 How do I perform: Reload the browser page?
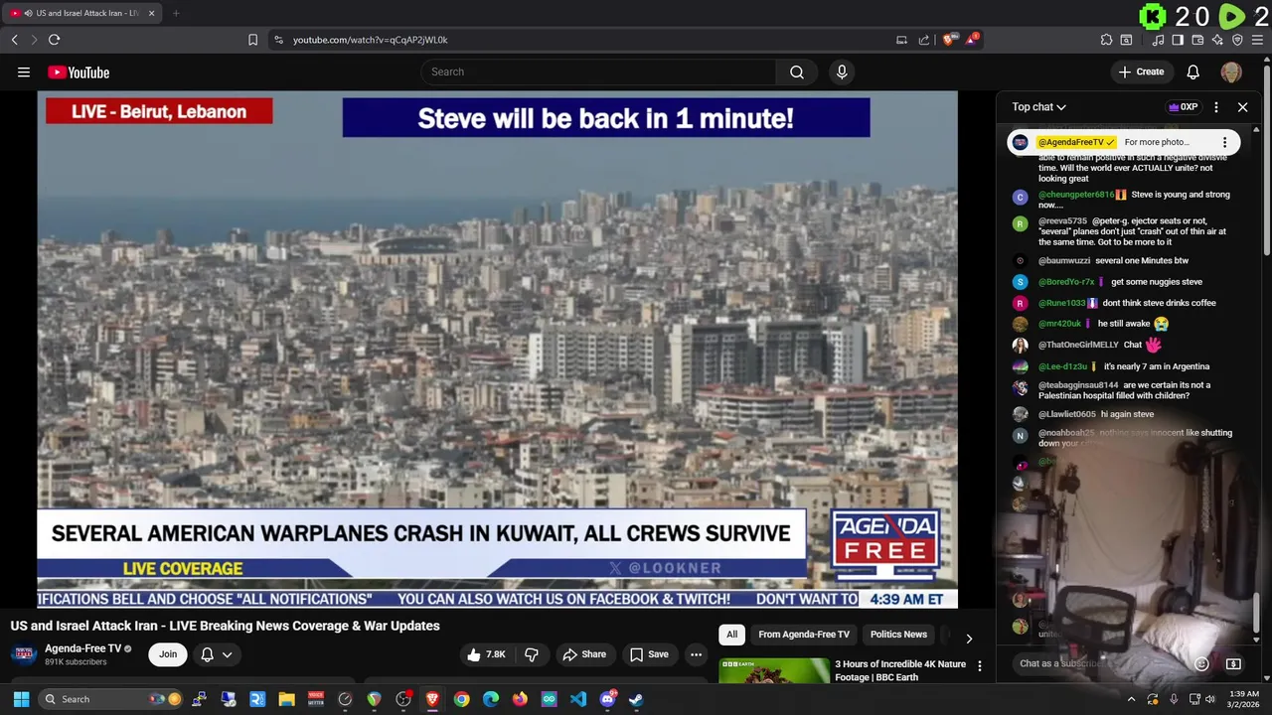[x=54, y=40]
